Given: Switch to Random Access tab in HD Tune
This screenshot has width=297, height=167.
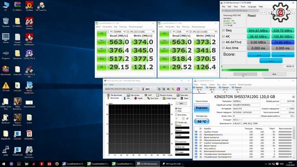Looking at the screenshot, I should pyautogui.click(x=164, y=95).
